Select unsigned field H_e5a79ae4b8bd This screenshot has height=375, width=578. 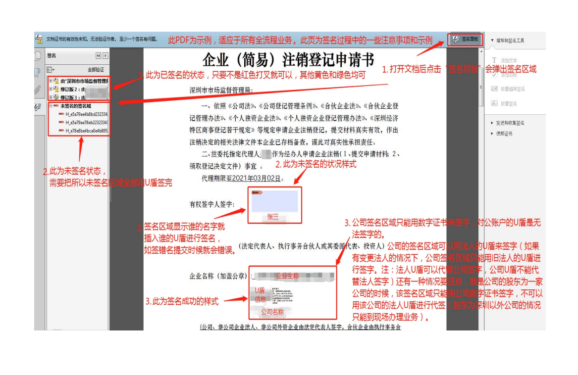pyautogui.click(x=86, y=114)
